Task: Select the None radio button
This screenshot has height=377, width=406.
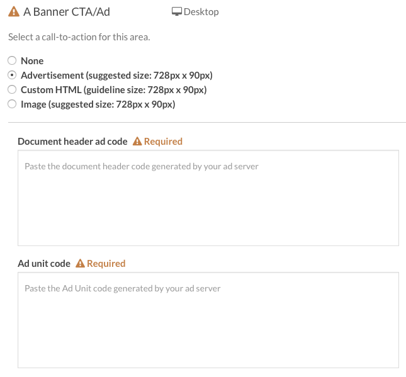Action: coord(12,60)
